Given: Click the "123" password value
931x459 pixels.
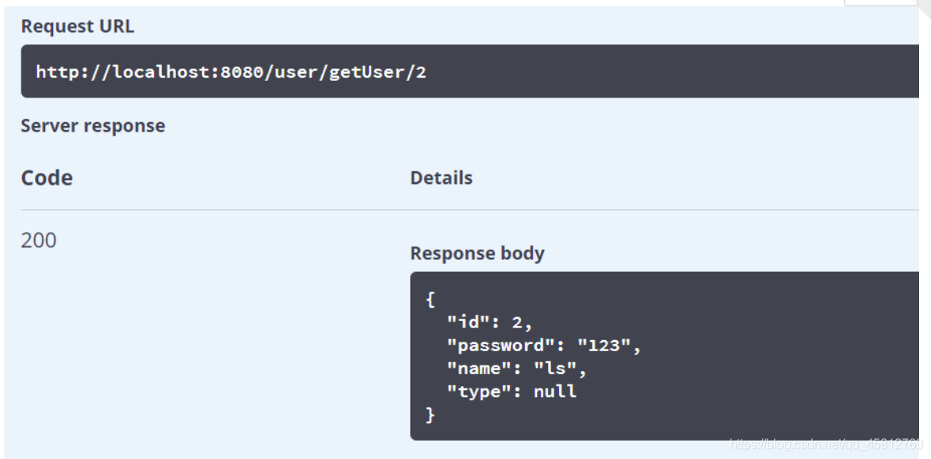Looking at the screenshot, I should tap(603, 346).
